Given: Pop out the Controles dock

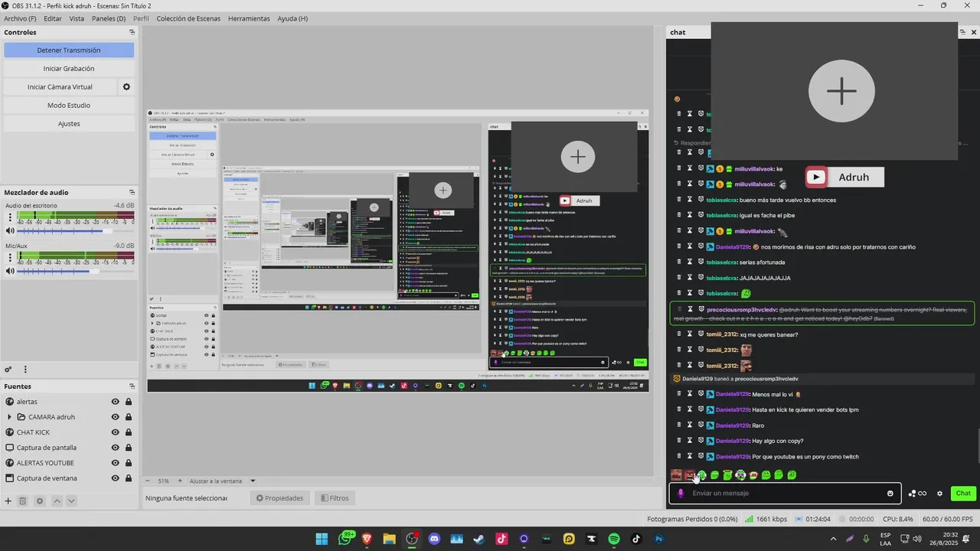Looking at the screenshot, I should [132, 32].
